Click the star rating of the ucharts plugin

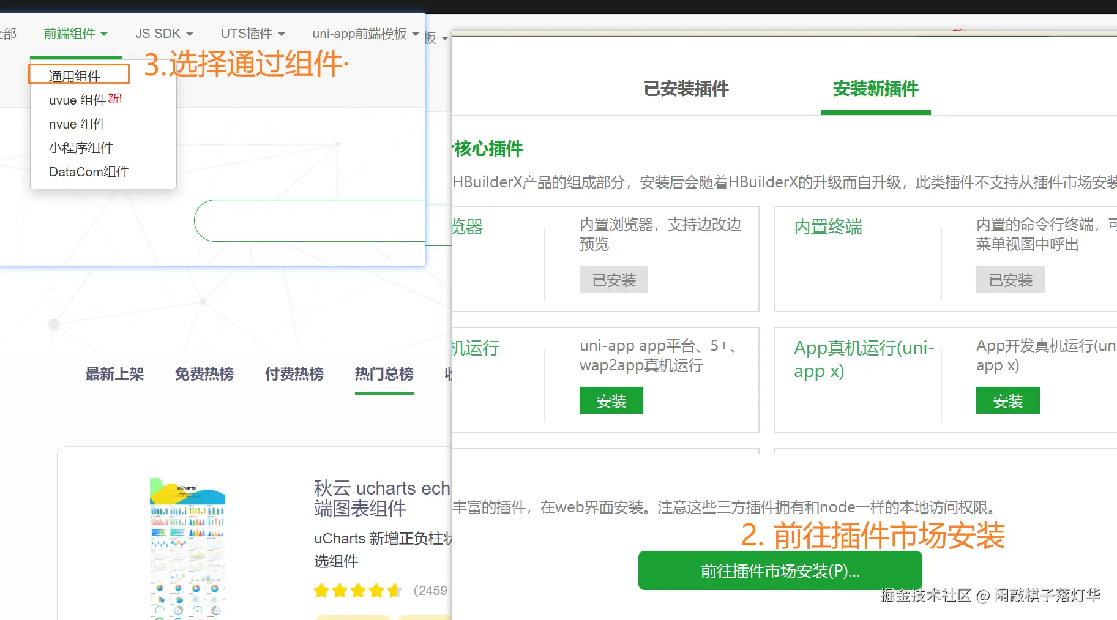(358, 591)
